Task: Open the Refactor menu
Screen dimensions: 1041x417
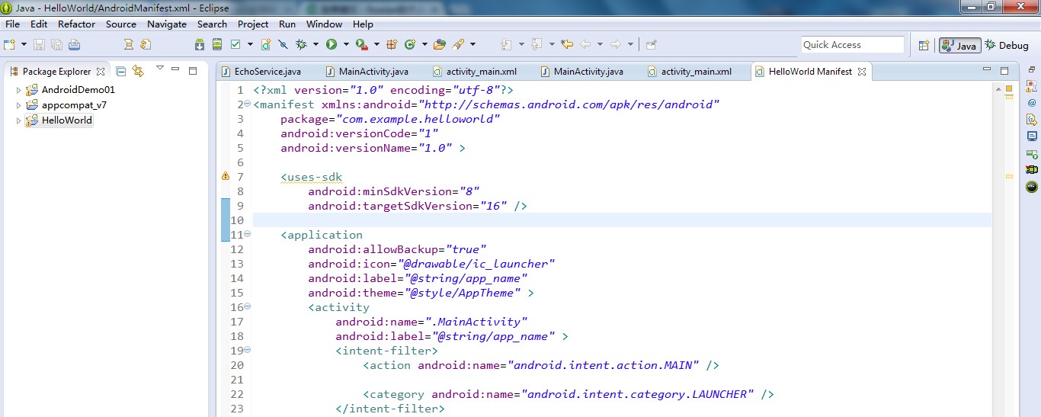Action: pos(77,24)
